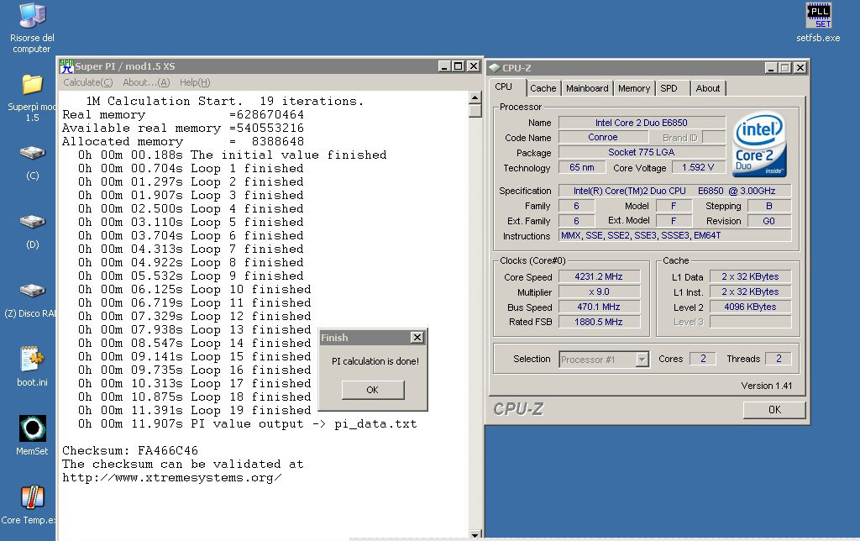Click the L1 Data 2 x 32 KBytes value

(750, 276)
